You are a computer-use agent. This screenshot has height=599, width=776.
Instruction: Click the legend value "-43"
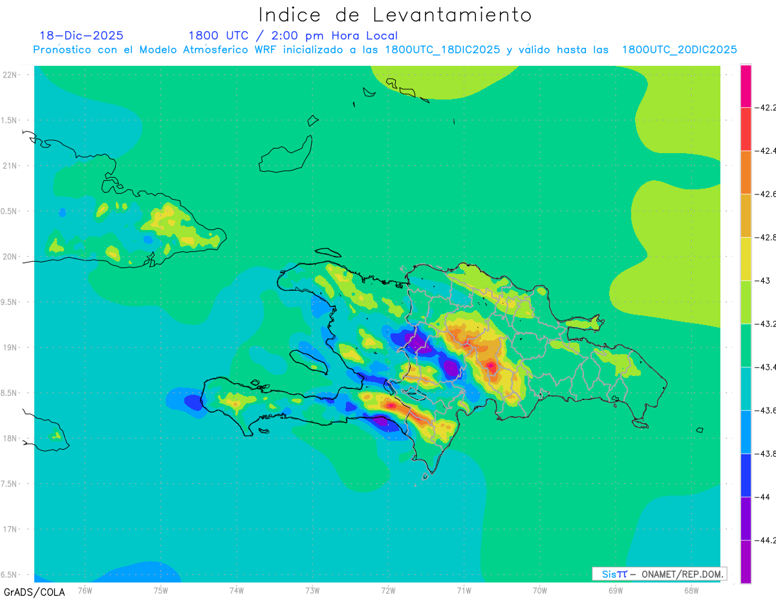point(764,280)
